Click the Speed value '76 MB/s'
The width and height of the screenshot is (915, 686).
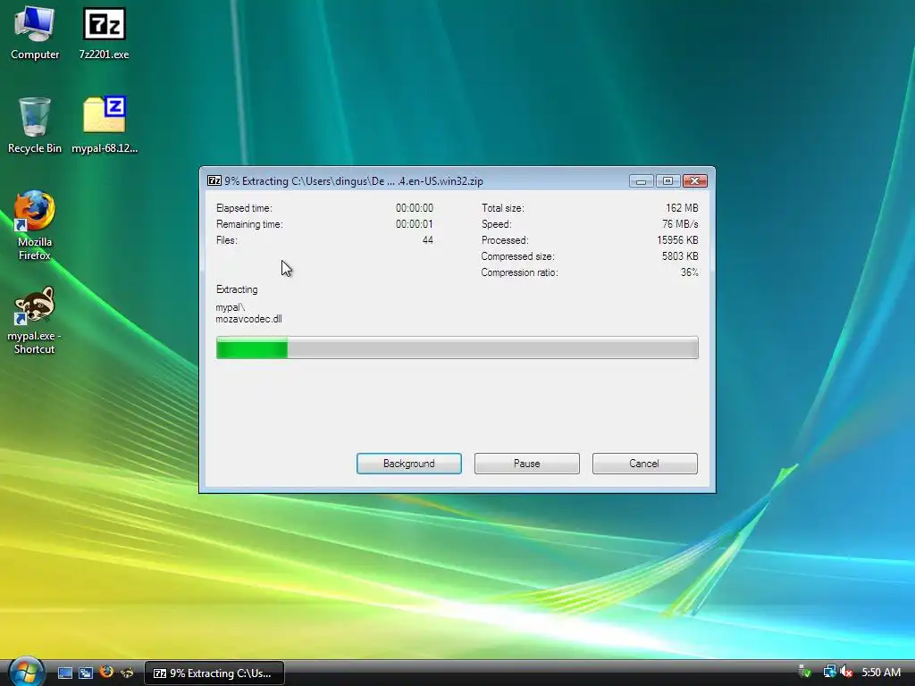(680, 224)
